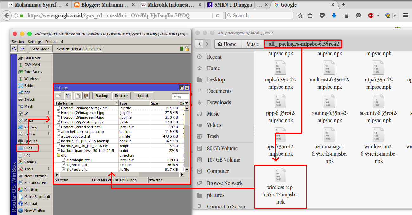The image size is (412, 215).
Task: Click the Firefox downloads arrow icon
Action: 334,15
